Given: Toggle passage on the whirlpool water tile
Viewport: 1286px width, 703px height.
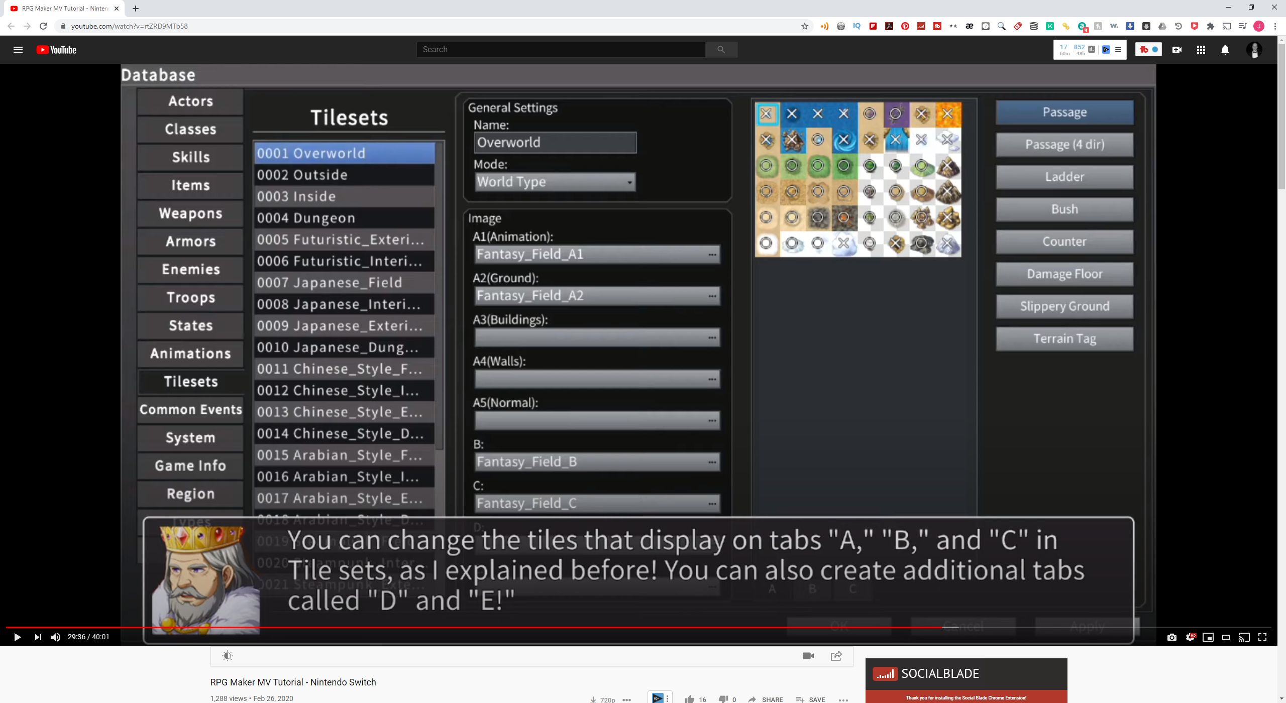Looking at the screenshot, I should pyautogui.click(x=844, y=140).
